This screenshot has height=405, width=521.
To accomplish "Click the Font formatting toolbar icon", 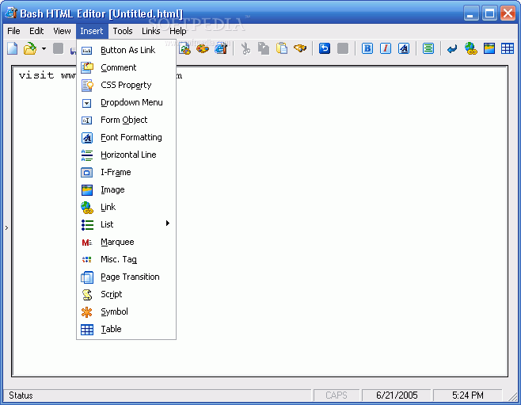I will [x=404, y=48].
